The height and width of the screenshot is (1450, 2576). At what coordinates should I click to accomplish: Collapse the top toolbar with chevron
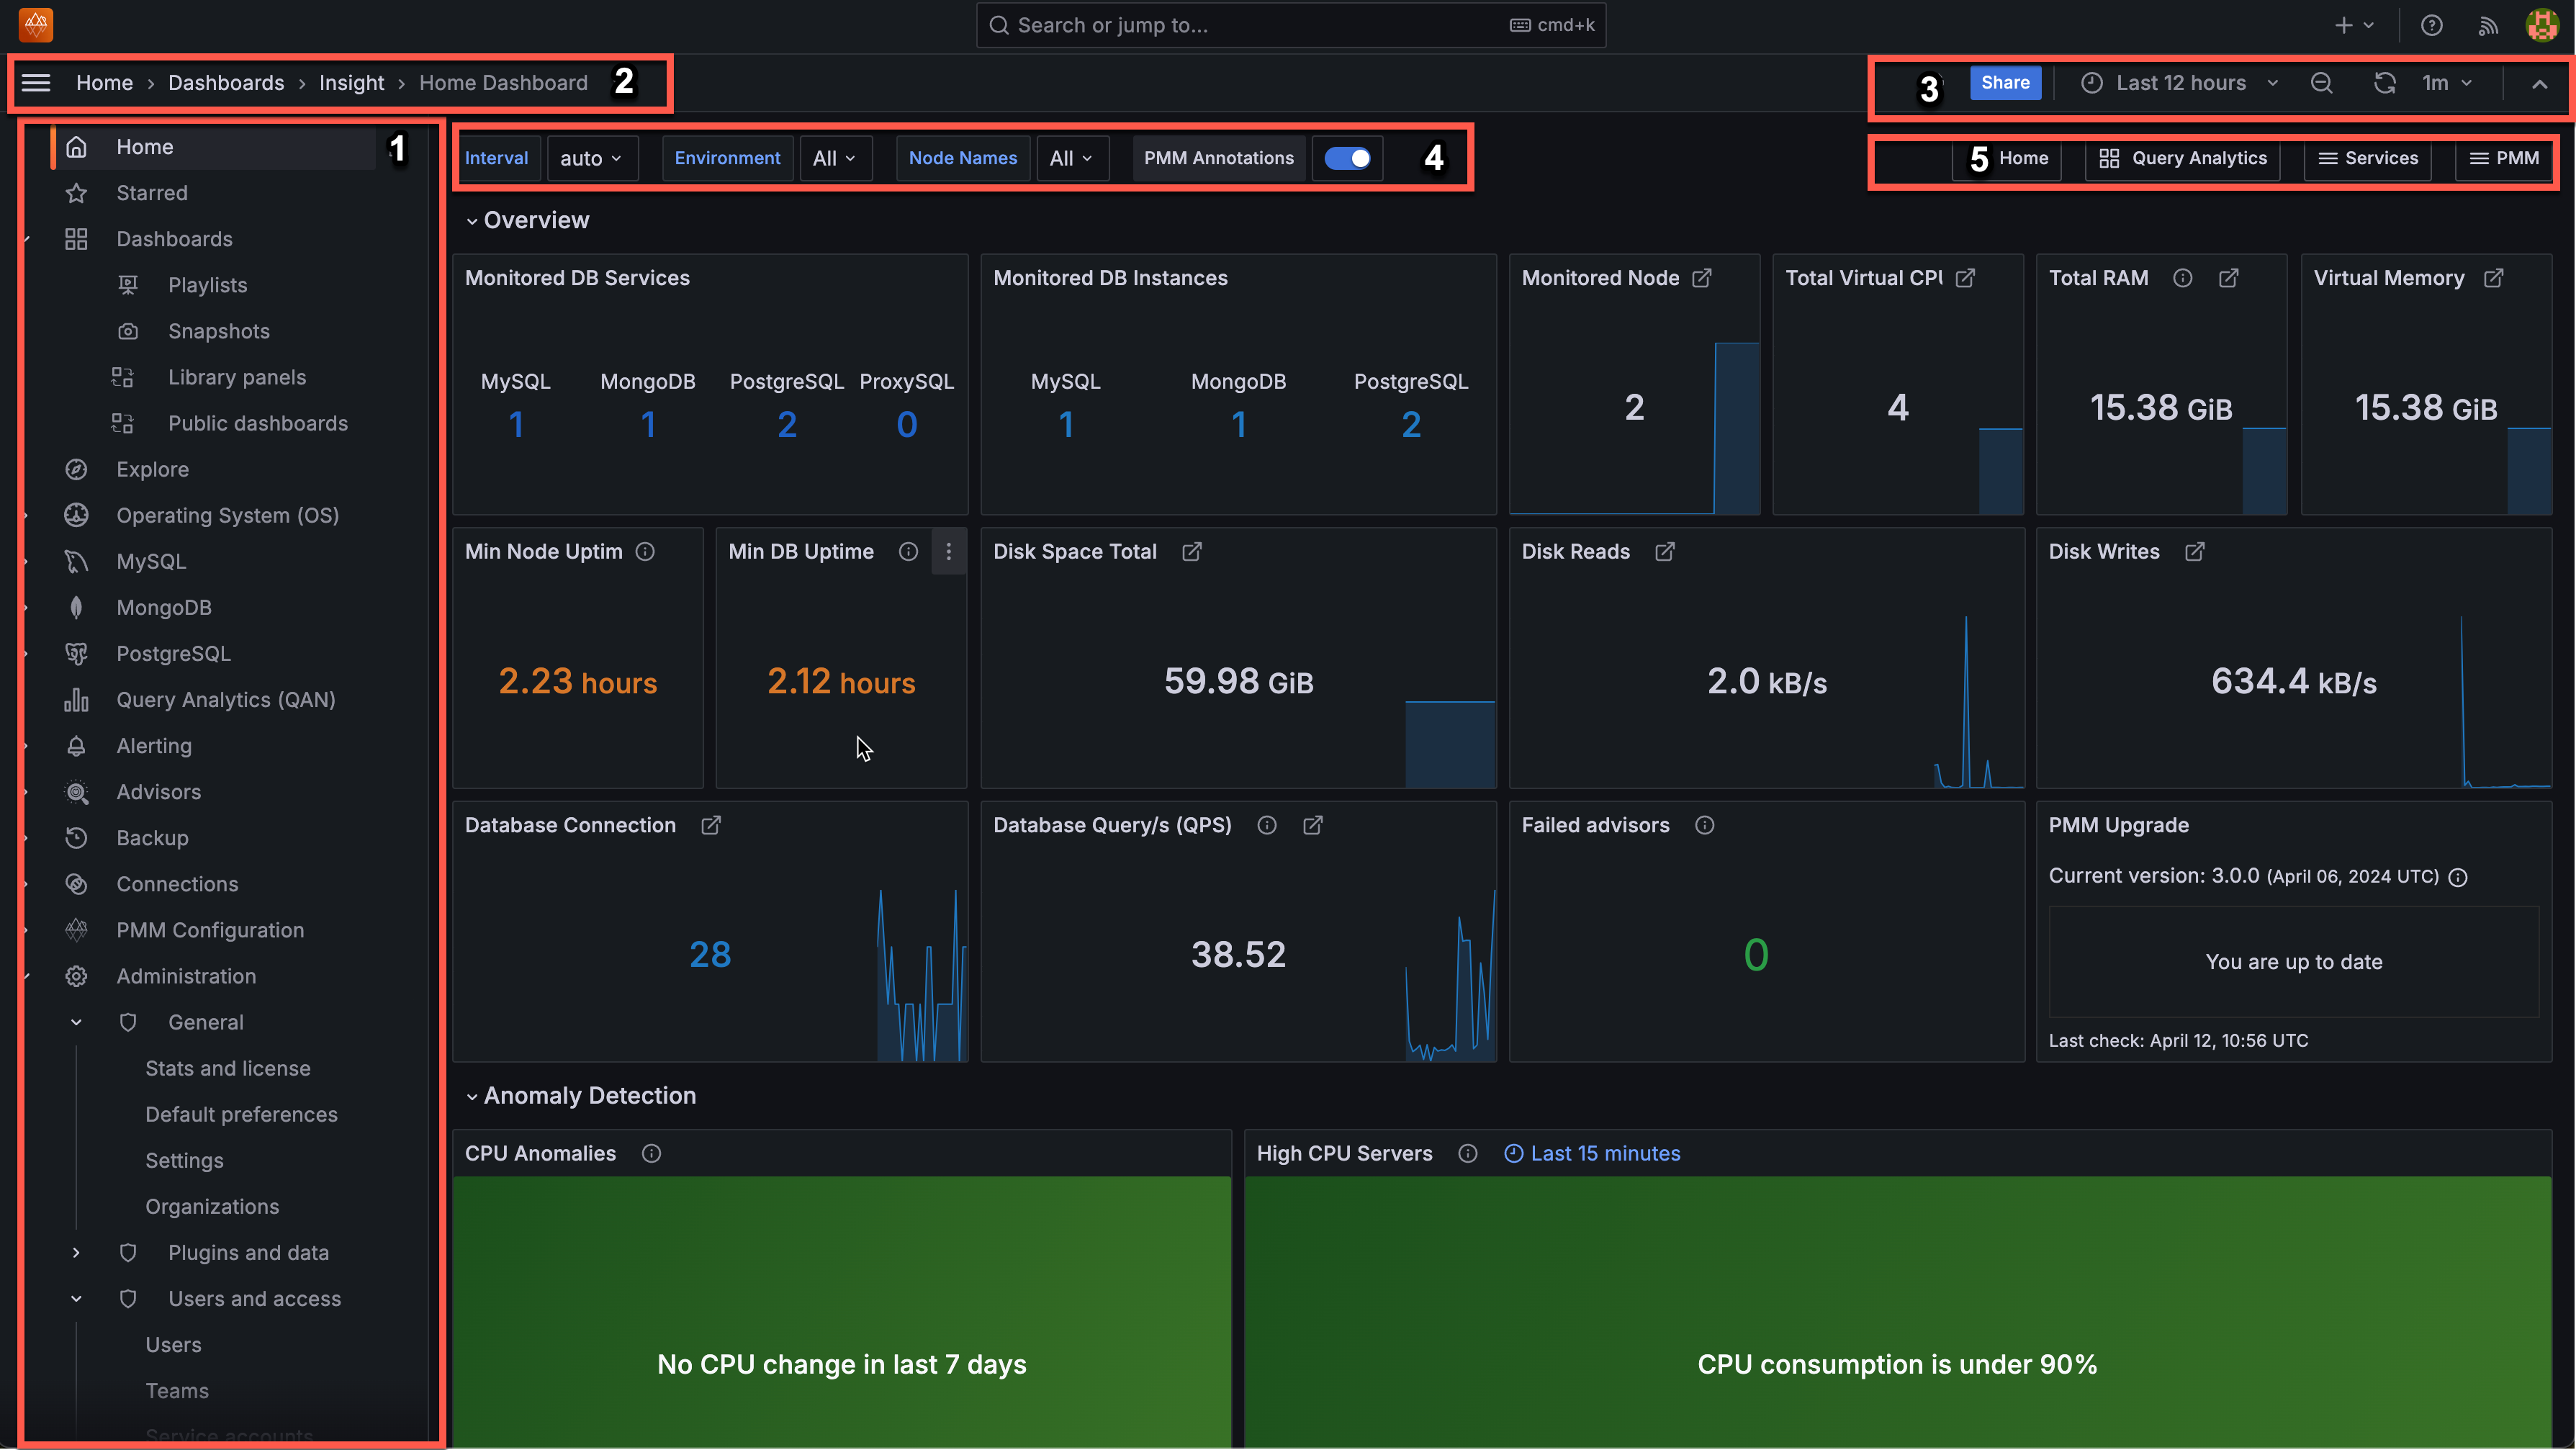(2539, 83)
